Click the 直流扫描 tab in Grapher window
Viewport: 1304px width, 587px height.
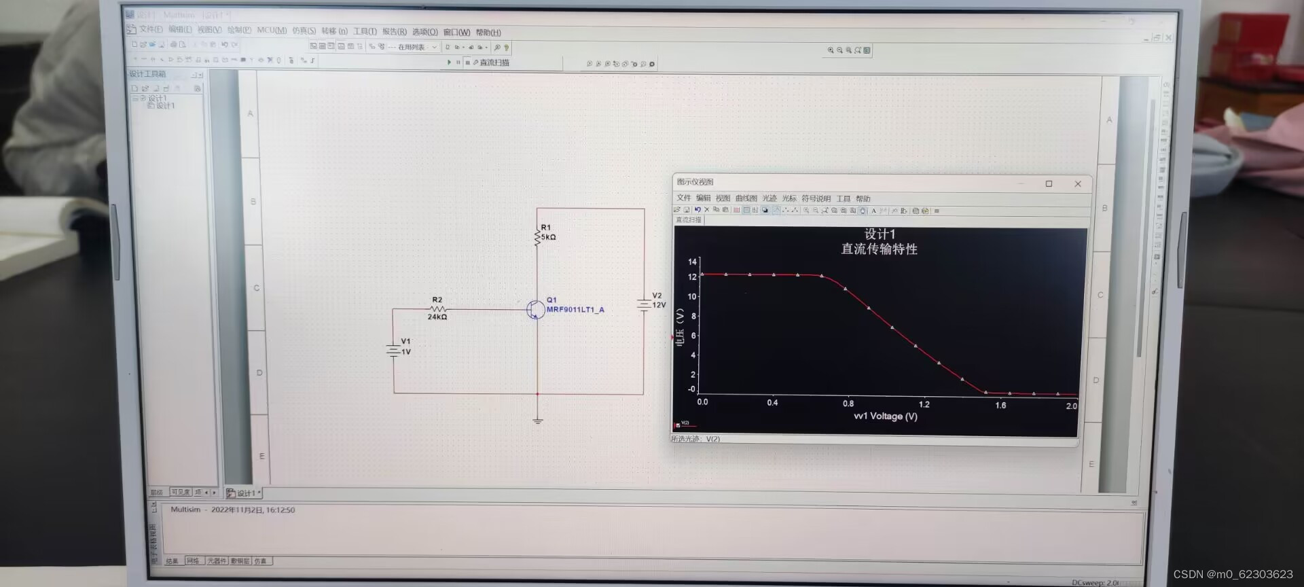(688, 219)
